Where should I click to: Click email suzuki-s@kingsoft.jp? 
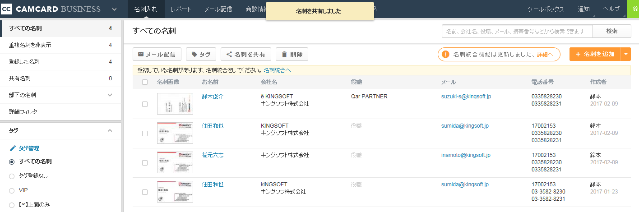(466, 97)
